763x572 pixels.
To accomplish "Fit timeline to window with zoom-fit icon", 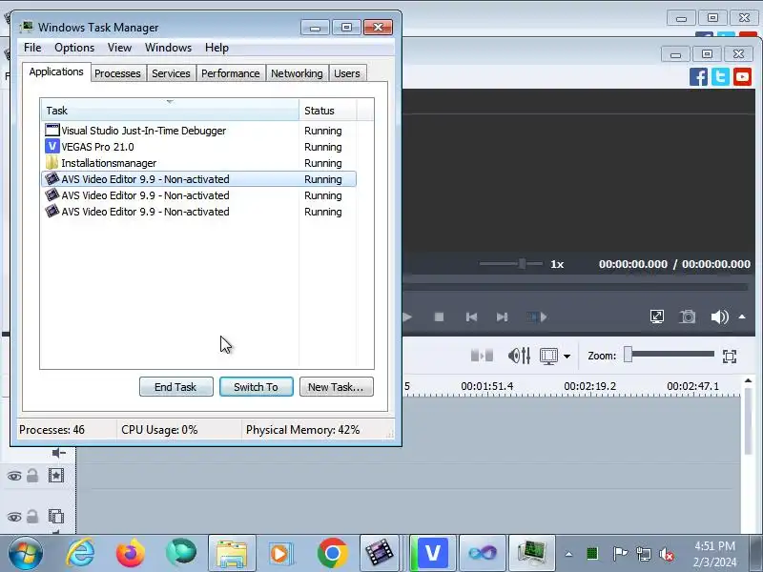I will tap(730, 356).
